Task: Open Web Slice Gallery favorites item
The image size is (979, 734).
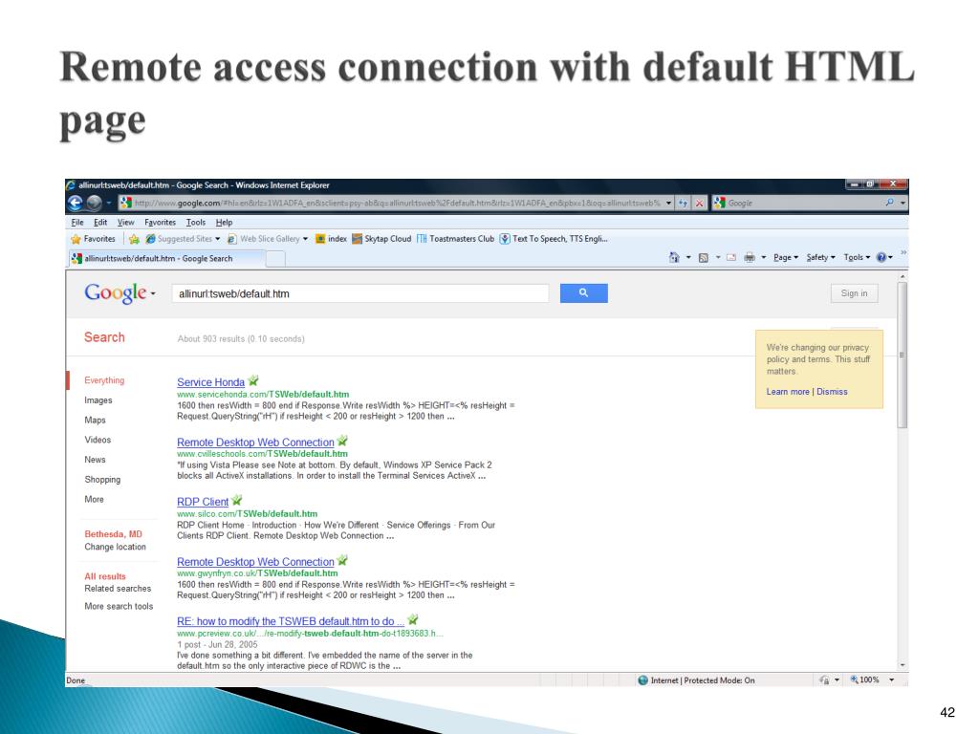Action: click(x=264, y=239)
